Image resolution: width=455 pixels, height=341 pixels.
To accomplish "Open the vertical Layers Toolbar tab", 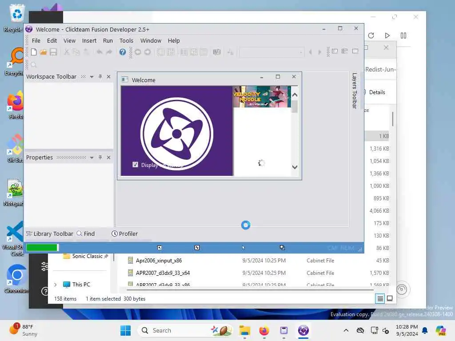I will (x=354, y=91).
